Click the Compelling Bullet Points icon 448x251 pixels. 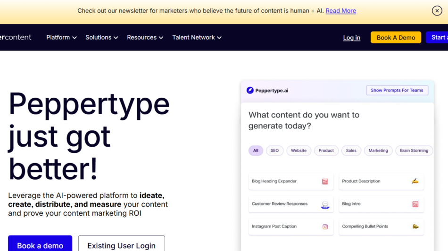415,227
